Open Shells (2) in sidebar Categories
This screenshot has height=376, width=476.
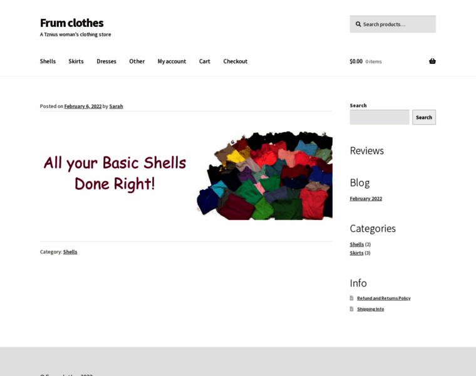point(357,244)
